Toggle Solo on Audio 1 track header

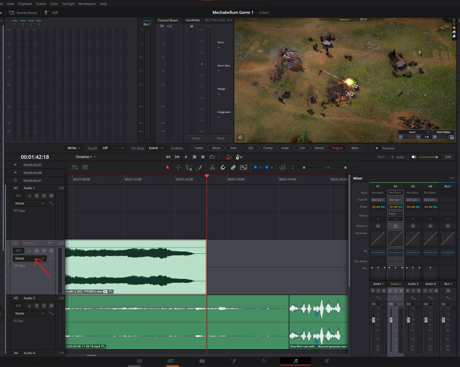(44, 196)
